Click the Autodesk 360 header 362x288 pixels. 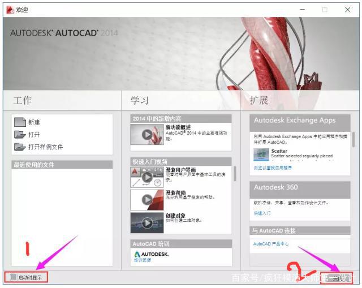coord(300,190)
